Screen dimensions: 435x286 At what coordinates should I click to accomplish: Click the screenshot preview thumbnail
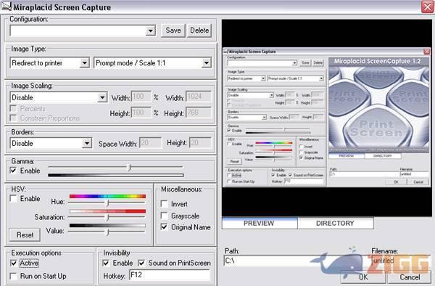(x=326, y=118)
